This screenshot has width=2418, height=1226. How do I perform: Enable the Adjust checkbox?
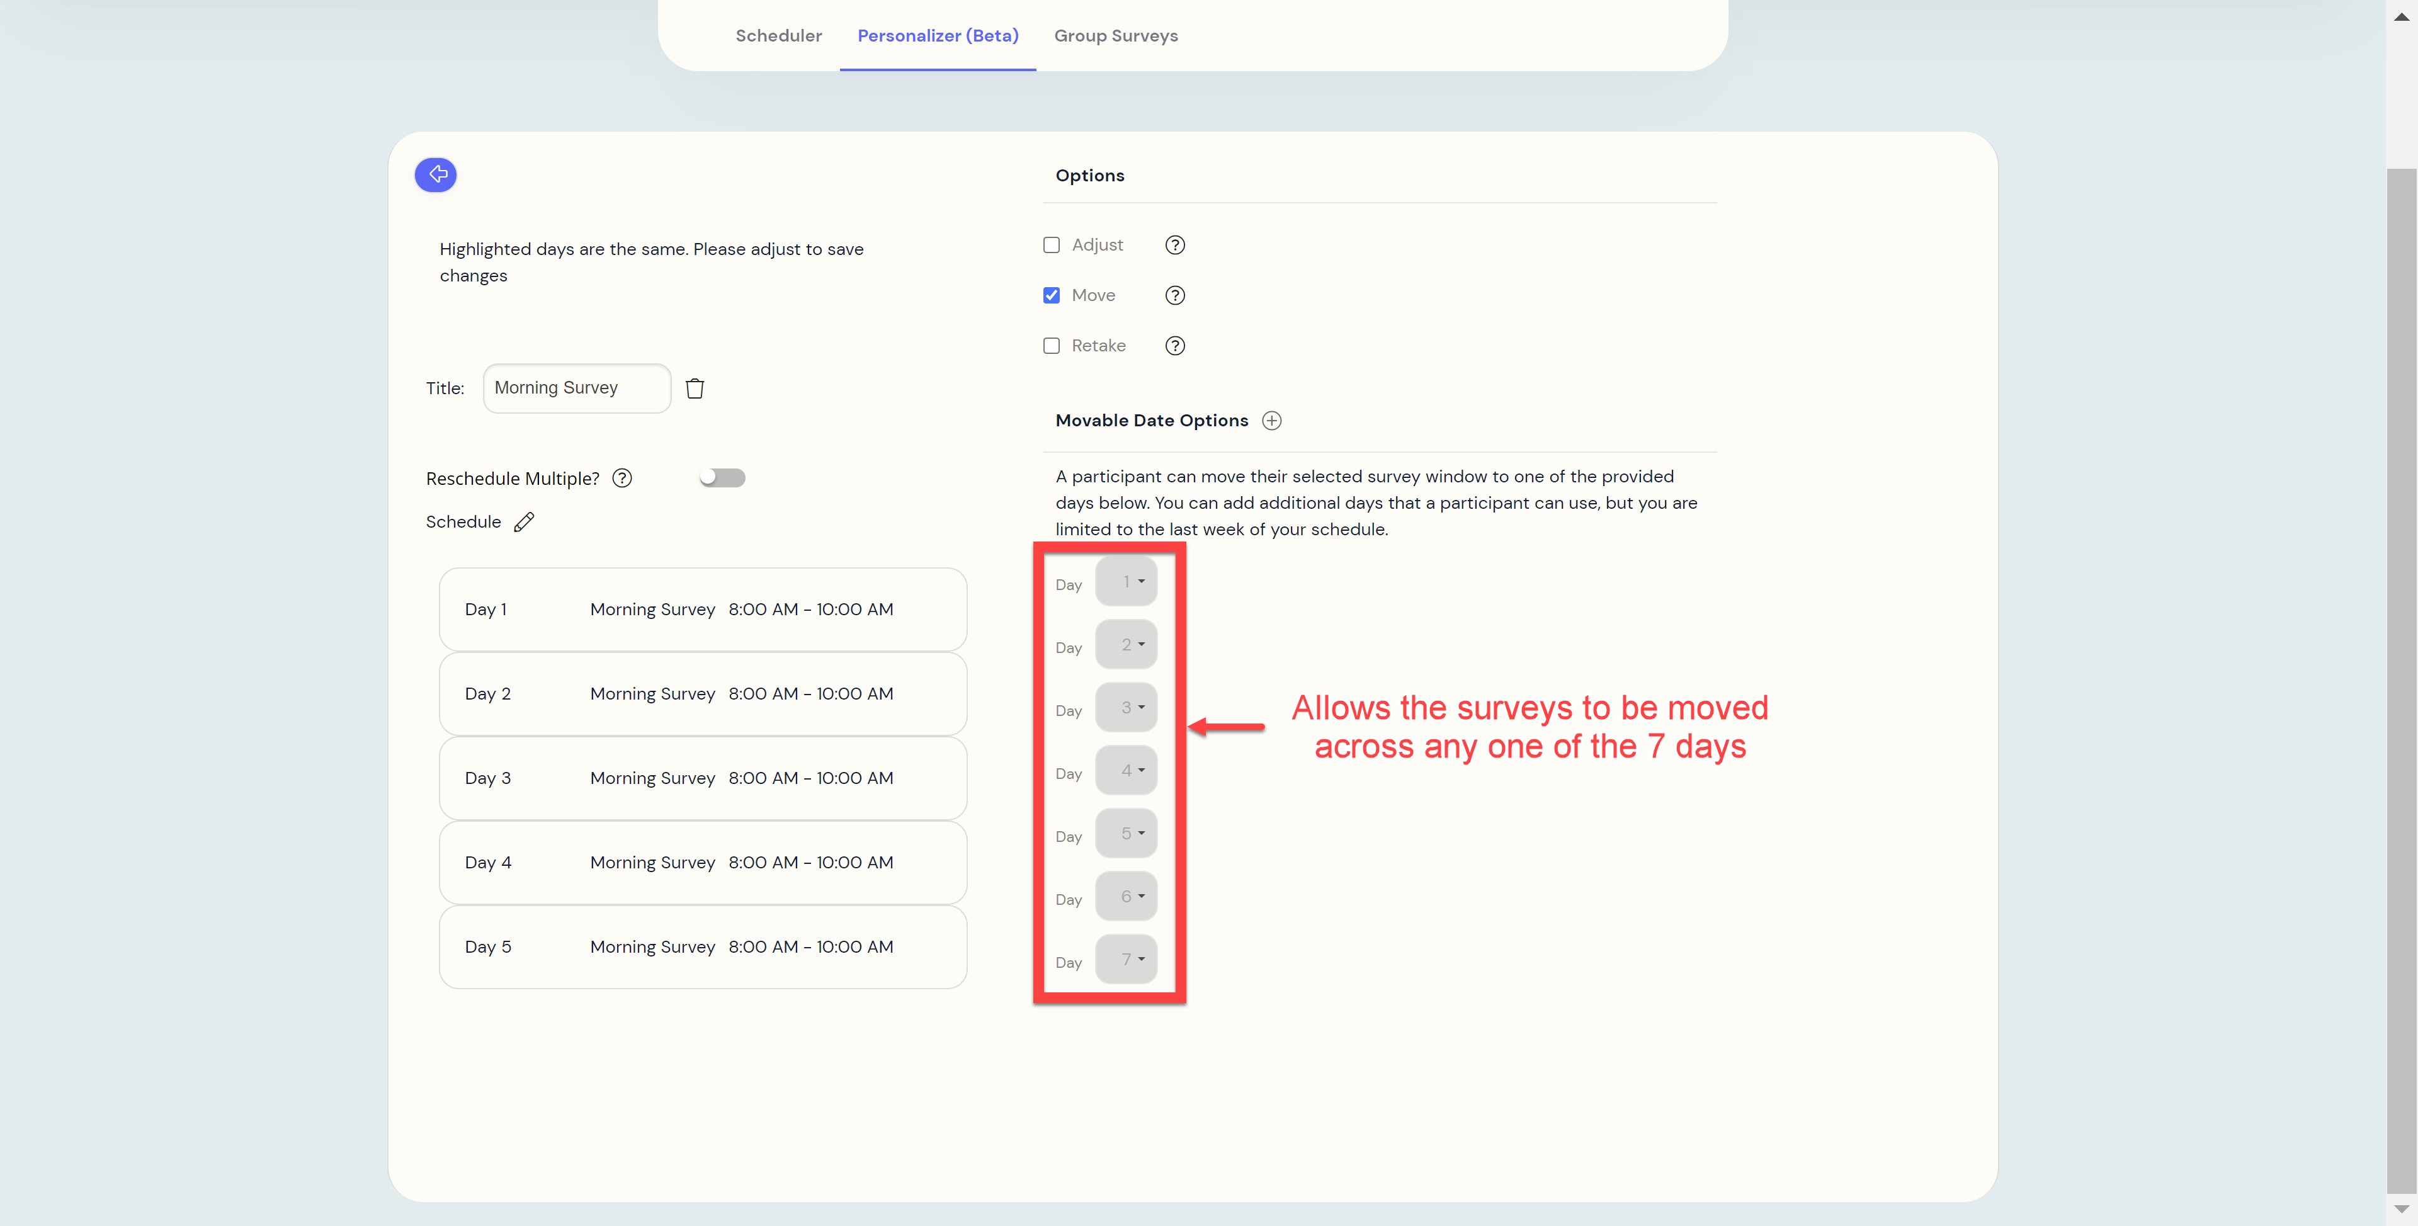tap(1050, 244)
